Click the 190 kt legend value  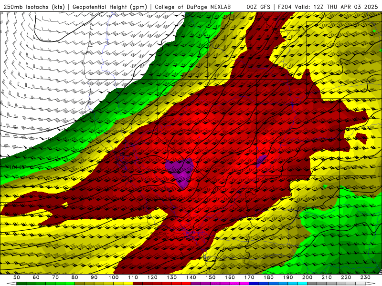point(288,277)
